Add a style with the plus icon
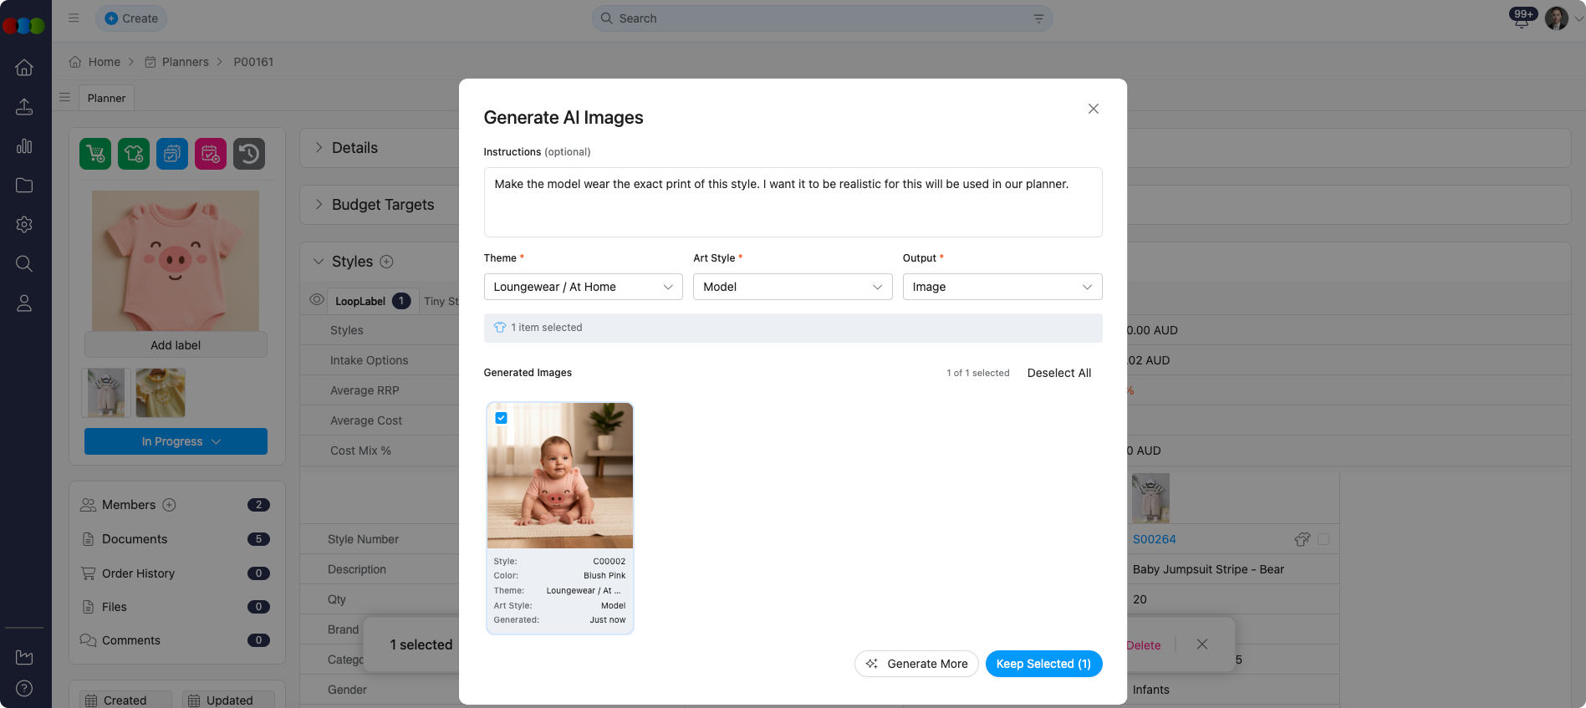The height and width of the screenshot is (708, 1586). pyautogui.click(x=386, y=262)
